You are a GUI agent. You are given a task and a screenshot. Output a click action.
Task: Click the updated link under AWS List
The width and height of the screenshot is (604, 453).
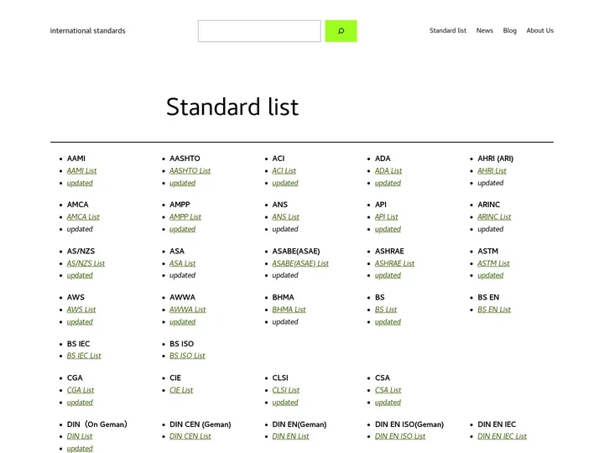click(x=80, y=322)
